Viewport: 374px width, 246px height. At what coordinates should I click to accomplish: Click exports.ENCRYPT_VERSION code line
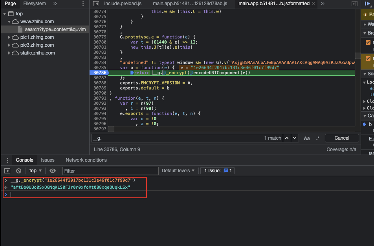coord(156,83)
